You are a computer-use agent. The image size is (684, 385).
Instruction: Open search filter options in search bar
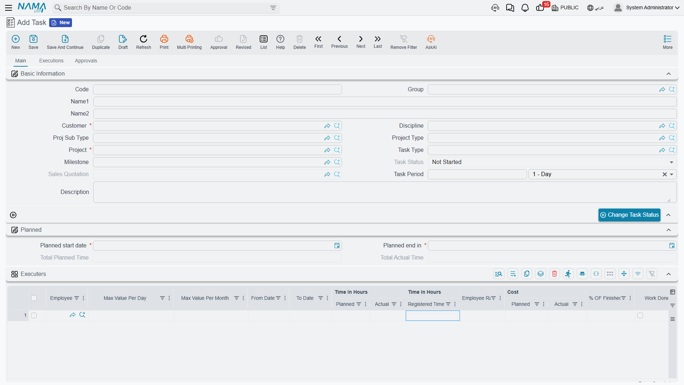[273, 8]
